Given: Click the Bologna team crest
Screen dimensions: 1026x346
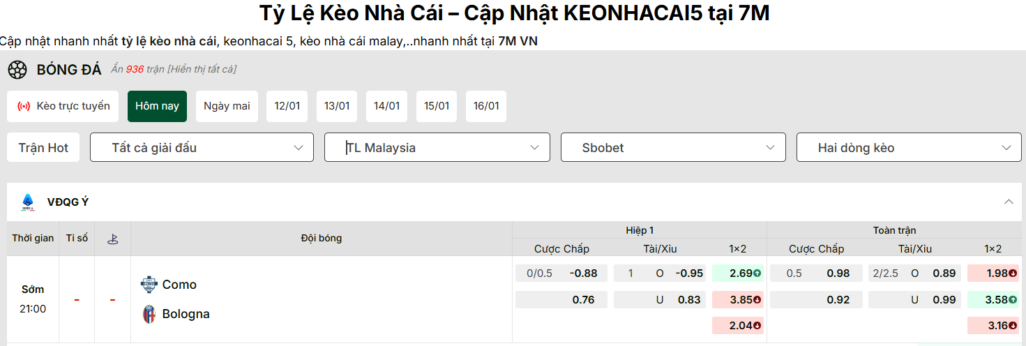Looking at the screenshot, I should [149, 314].
